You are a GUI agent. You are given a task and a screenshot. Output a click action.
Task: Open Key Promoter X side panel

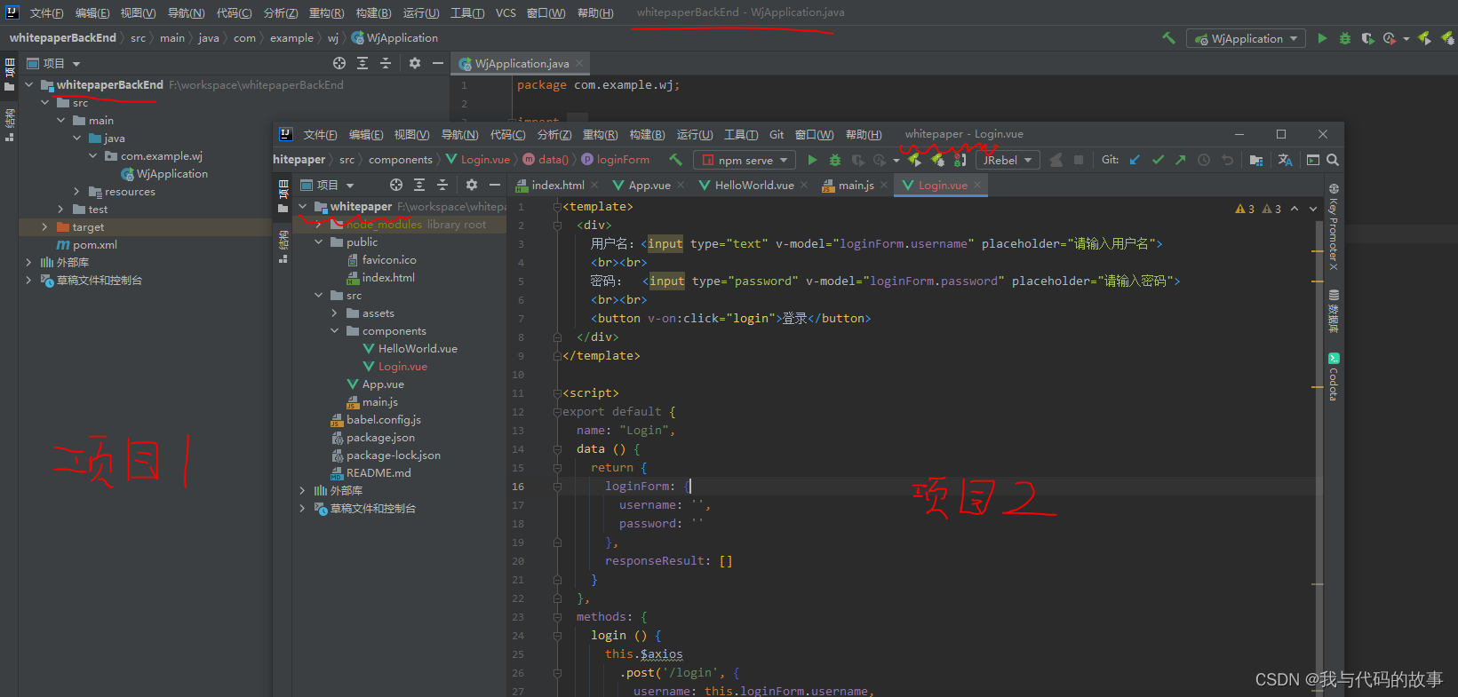coord(1334,227)
